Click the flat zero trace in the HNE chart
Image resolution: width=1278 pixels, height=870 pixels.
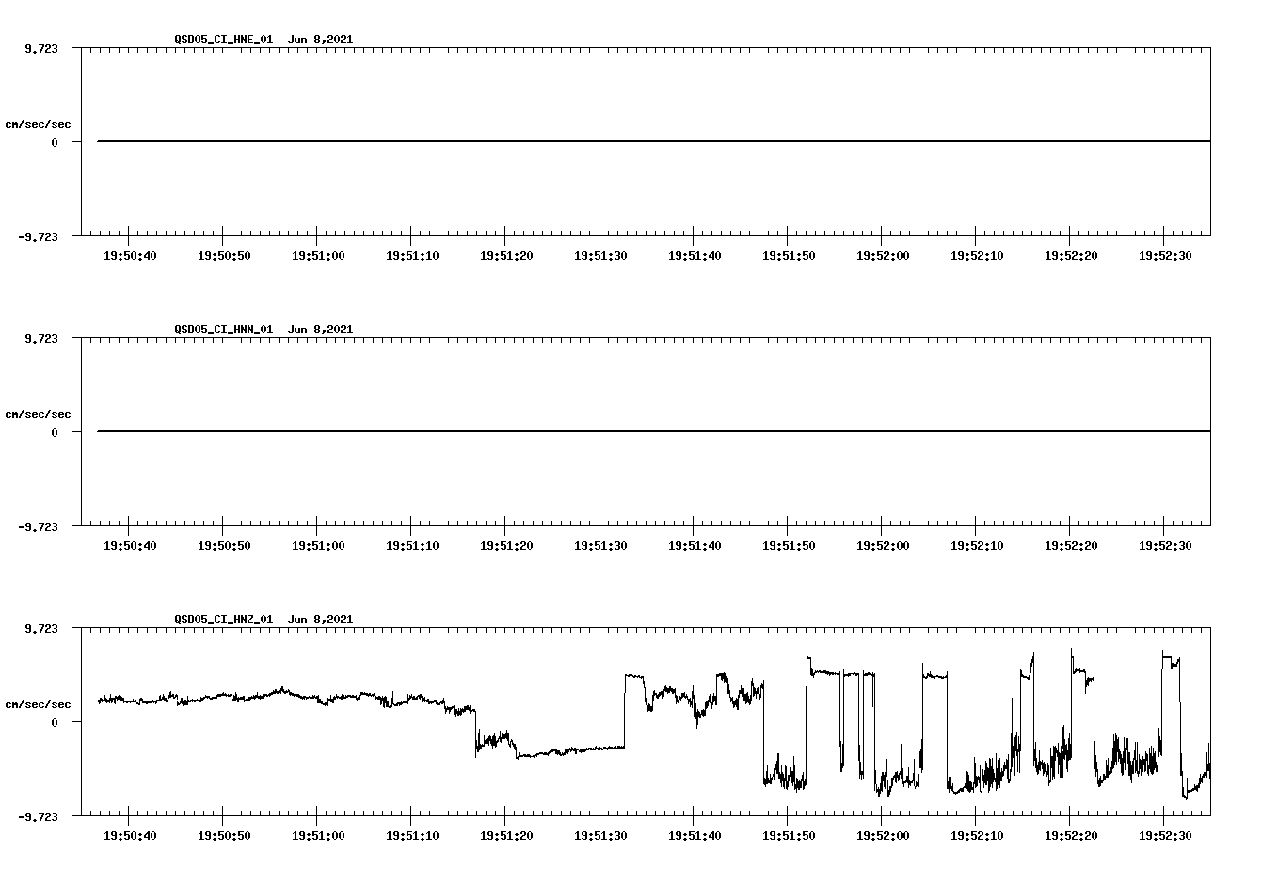pos(654,141)
